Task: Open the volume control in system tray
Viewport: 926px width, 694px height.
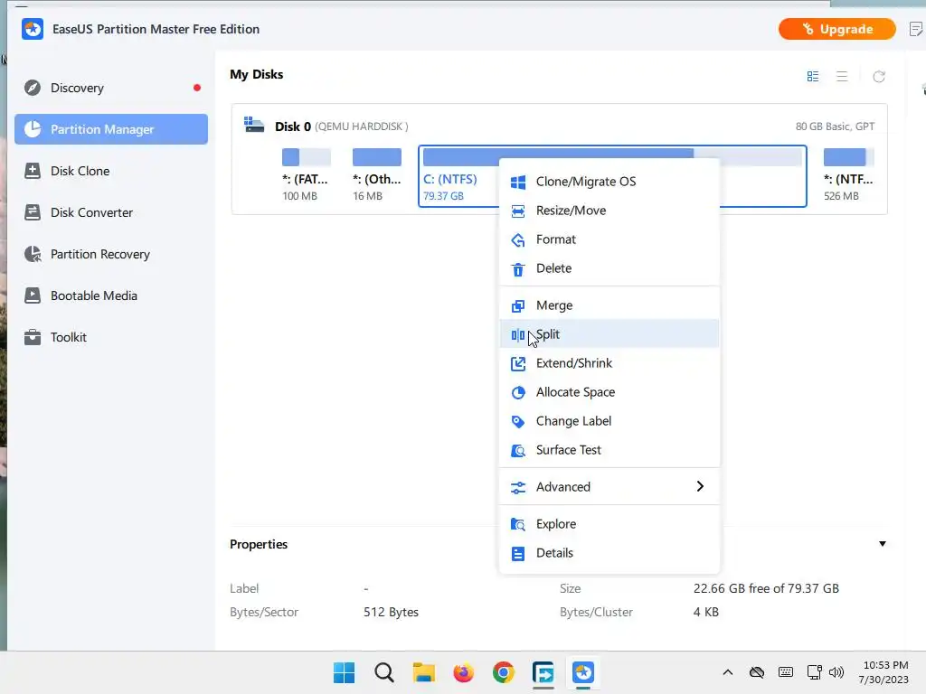Action: [x=836, y=672]
